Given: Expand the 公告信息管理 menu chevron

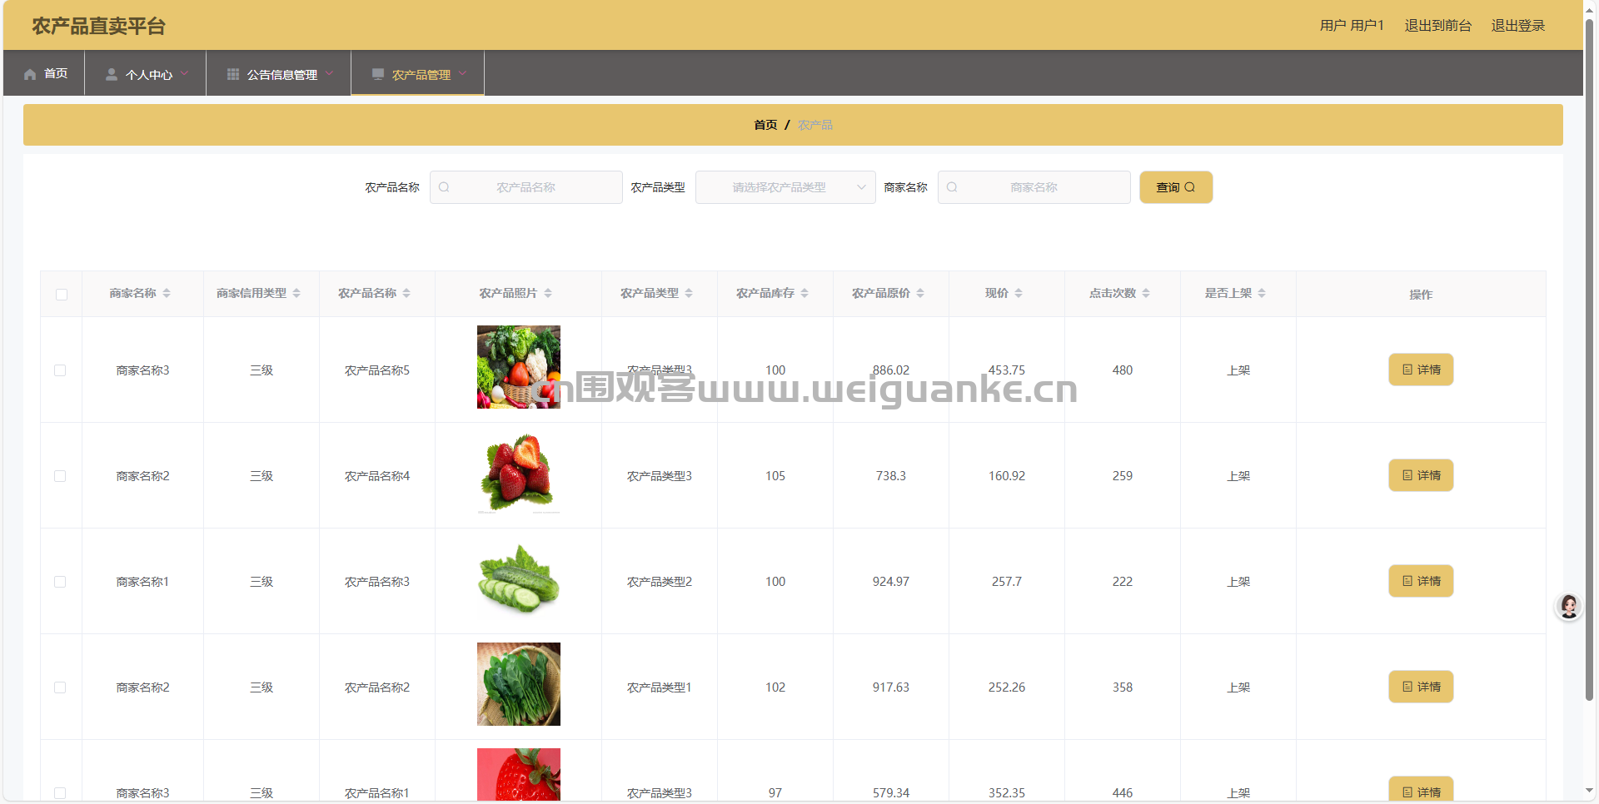Looking at the screenshot, I should point(330,73).
